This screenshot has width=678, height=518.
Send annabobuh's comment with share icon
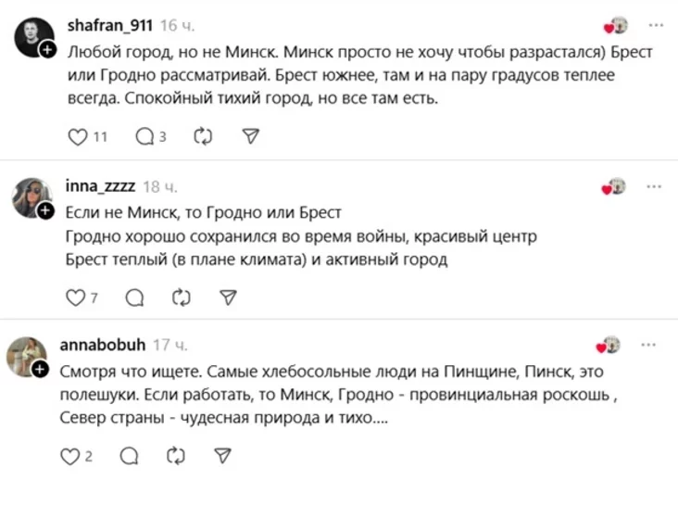point(222,456)
